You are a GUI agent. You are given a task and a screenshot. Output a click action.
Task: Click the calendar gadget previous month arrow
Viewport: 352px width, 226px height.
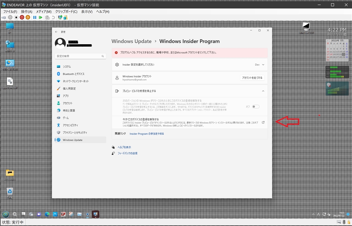328,40
